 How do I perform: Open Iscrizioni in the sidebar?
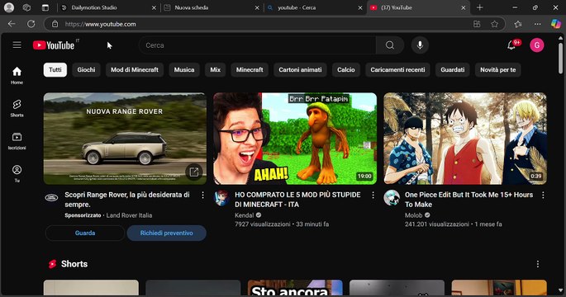click(x=17, y=141)
